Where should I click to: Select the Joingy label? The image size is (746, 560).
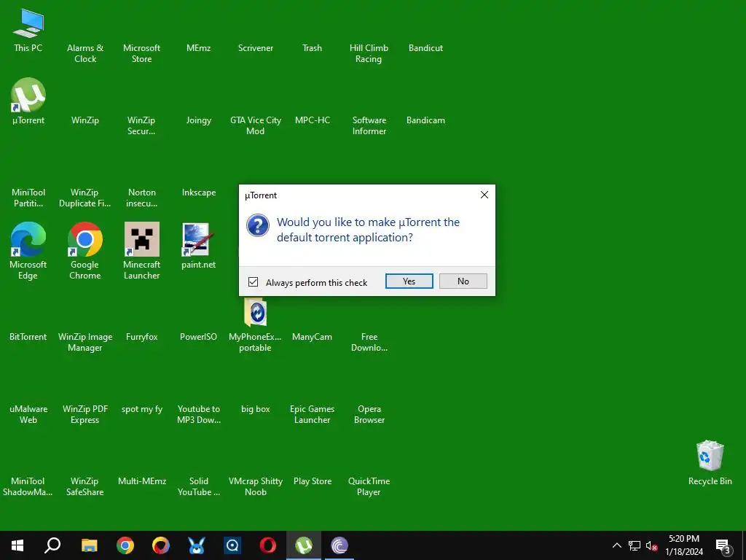(198, 120)
